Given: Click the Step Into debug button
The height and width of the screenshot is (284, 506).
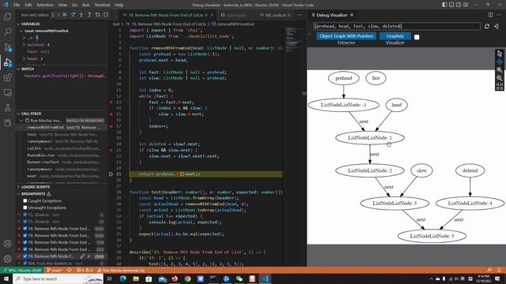Looking at the screenshot, I should click(x=81, y=15).
